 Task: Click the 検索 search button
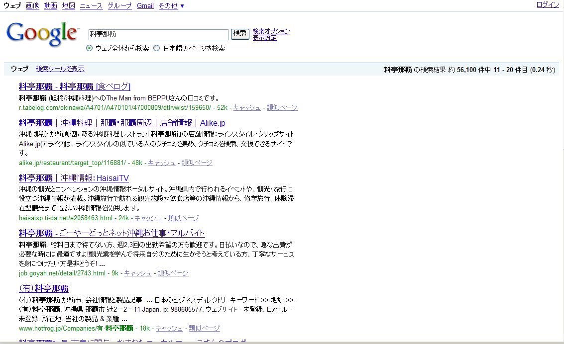click(x=240, y=34)
